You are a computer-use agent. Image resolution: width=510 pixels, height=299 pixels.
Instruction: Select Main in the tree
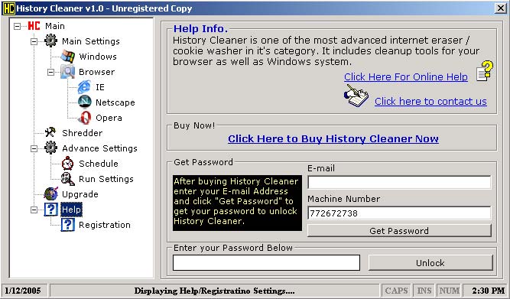54,26
